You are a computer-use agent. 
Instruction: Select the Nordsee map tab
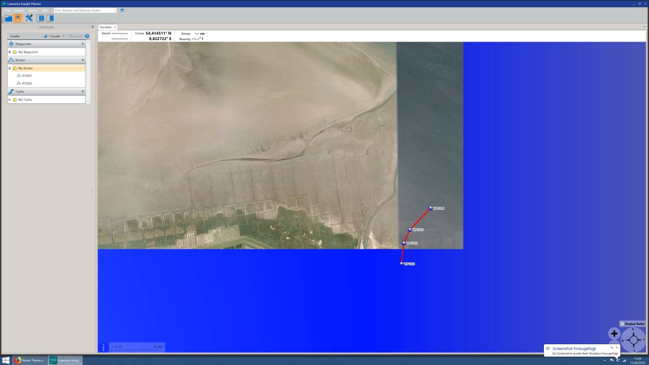click(x=105, y=27)
